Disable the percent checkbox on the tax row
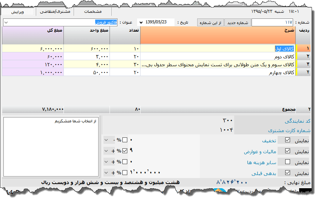315x198 pixels. pyautogui.click(x=125, y=151)
